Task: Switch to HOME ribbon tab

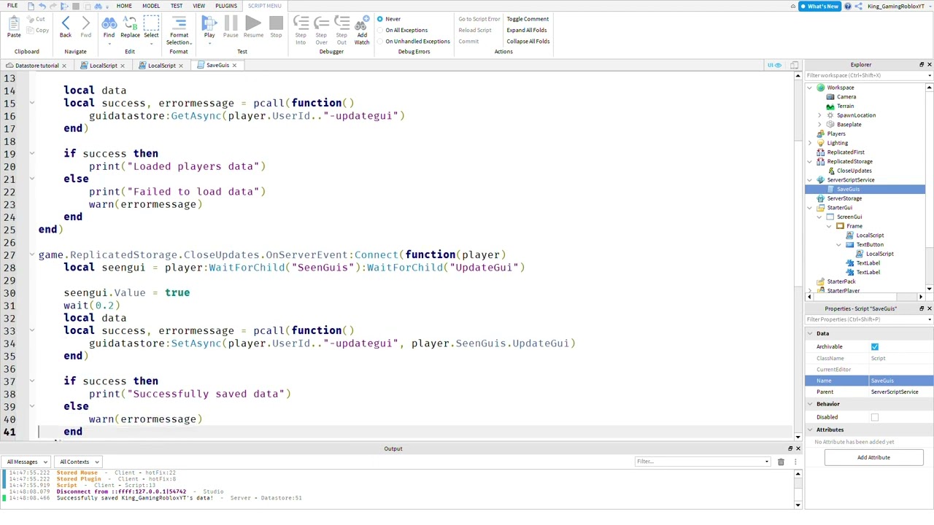Action: [124, 6]
